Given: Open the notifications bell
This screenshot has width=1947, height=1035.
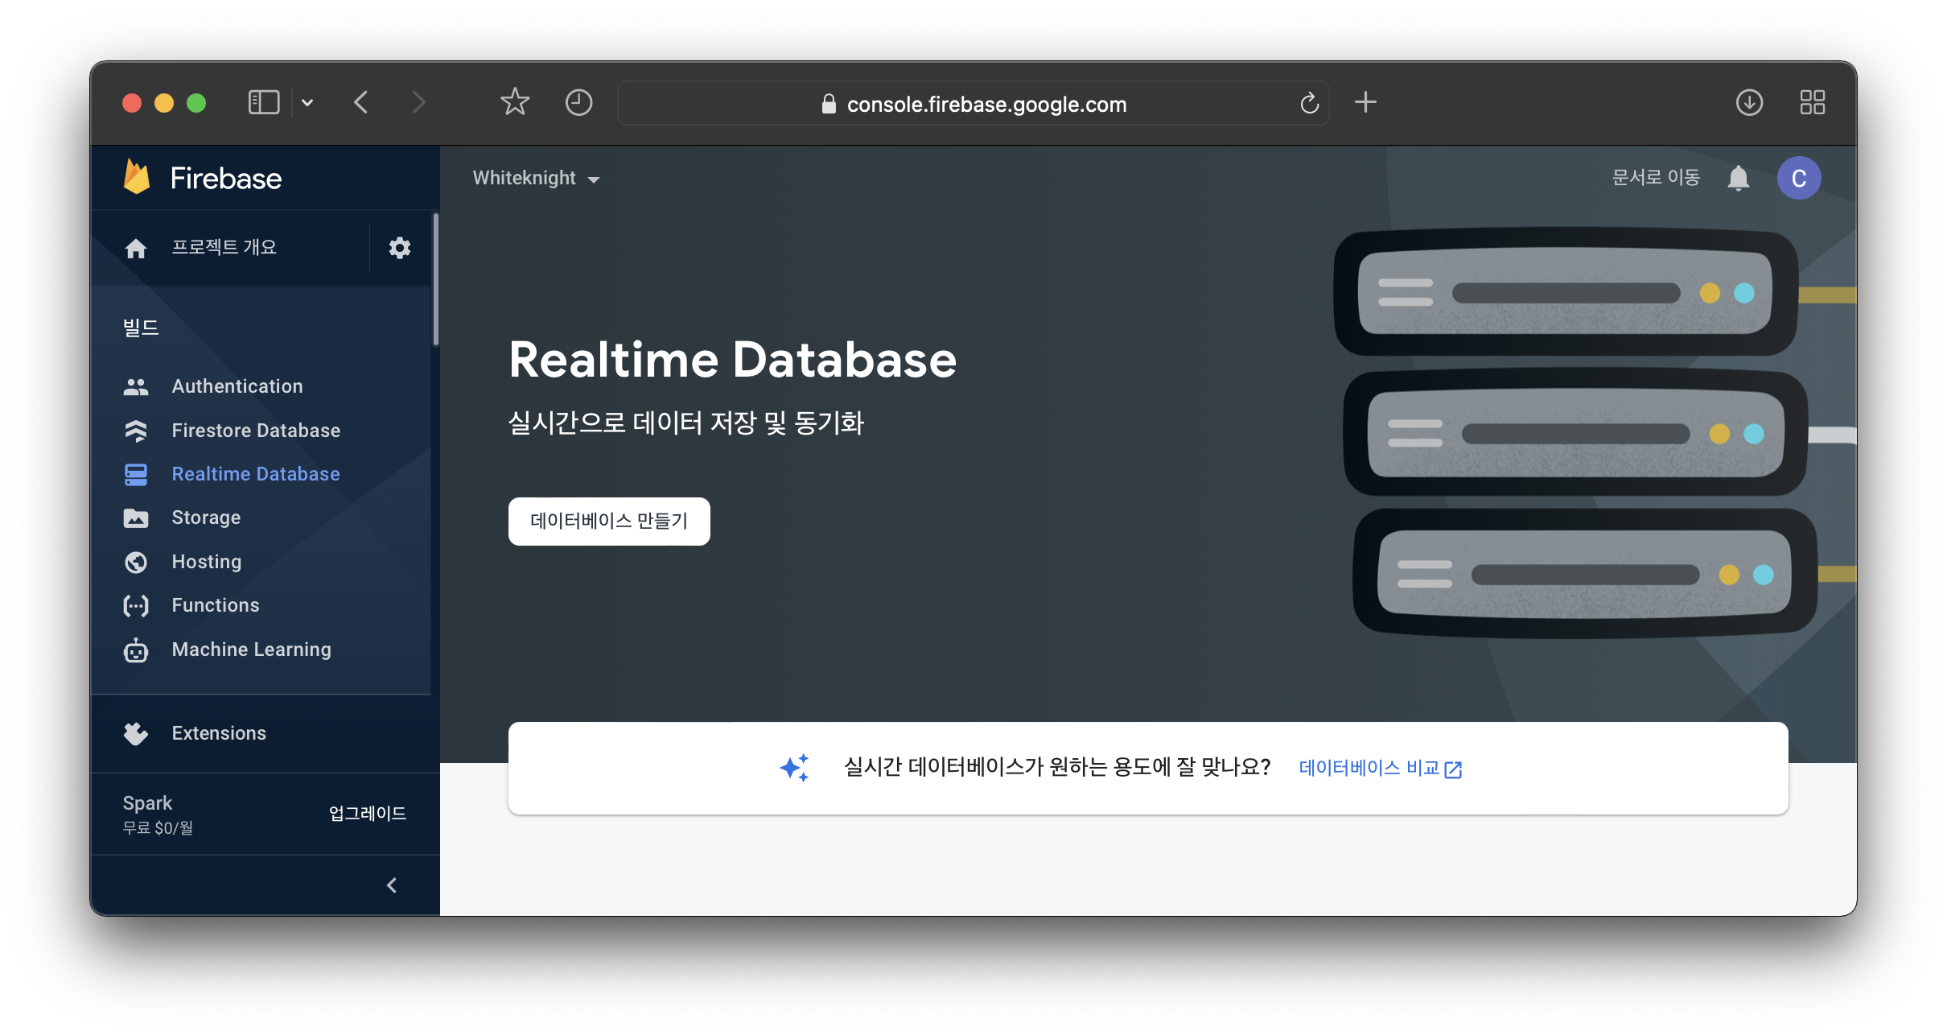Looking at the screenshot, I should click(x=1738, y=178).
